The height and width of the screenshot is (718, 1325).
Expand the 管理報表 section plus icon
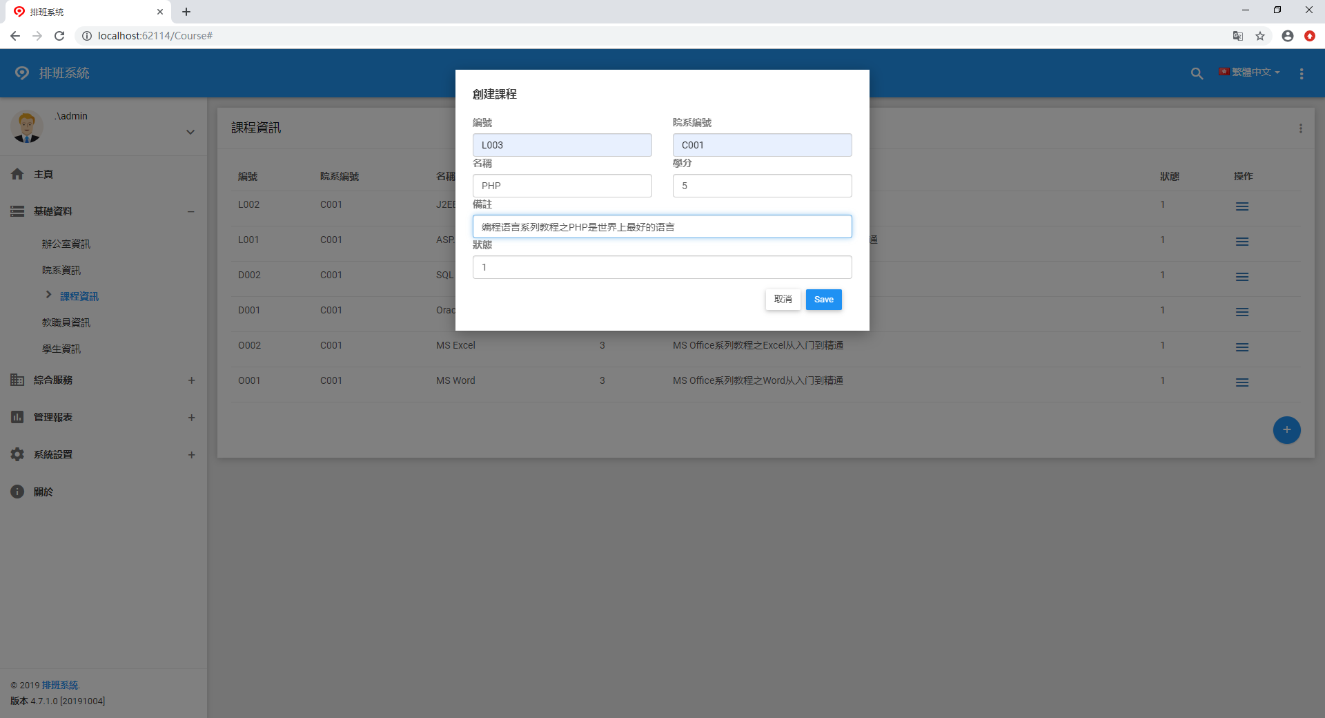pyautogui.click(x=191, y=418)
